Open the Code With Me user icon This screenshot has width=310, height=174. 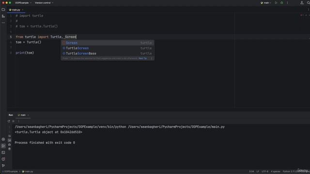point(302,3)
